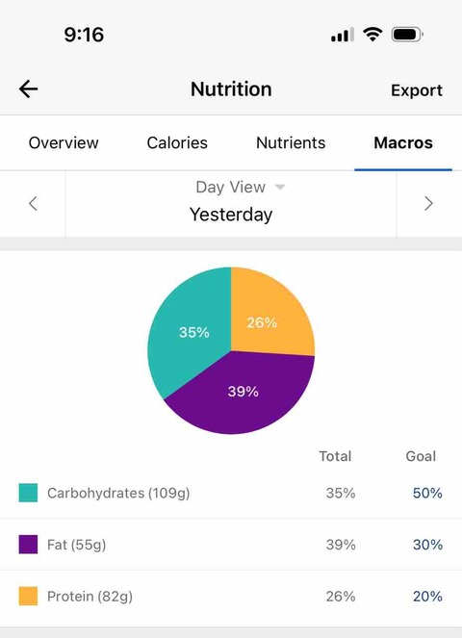Image resolution: width=462 pixels, height=638 pixels.
Task: Switch to the Calories tab
Action: (177, 142)
